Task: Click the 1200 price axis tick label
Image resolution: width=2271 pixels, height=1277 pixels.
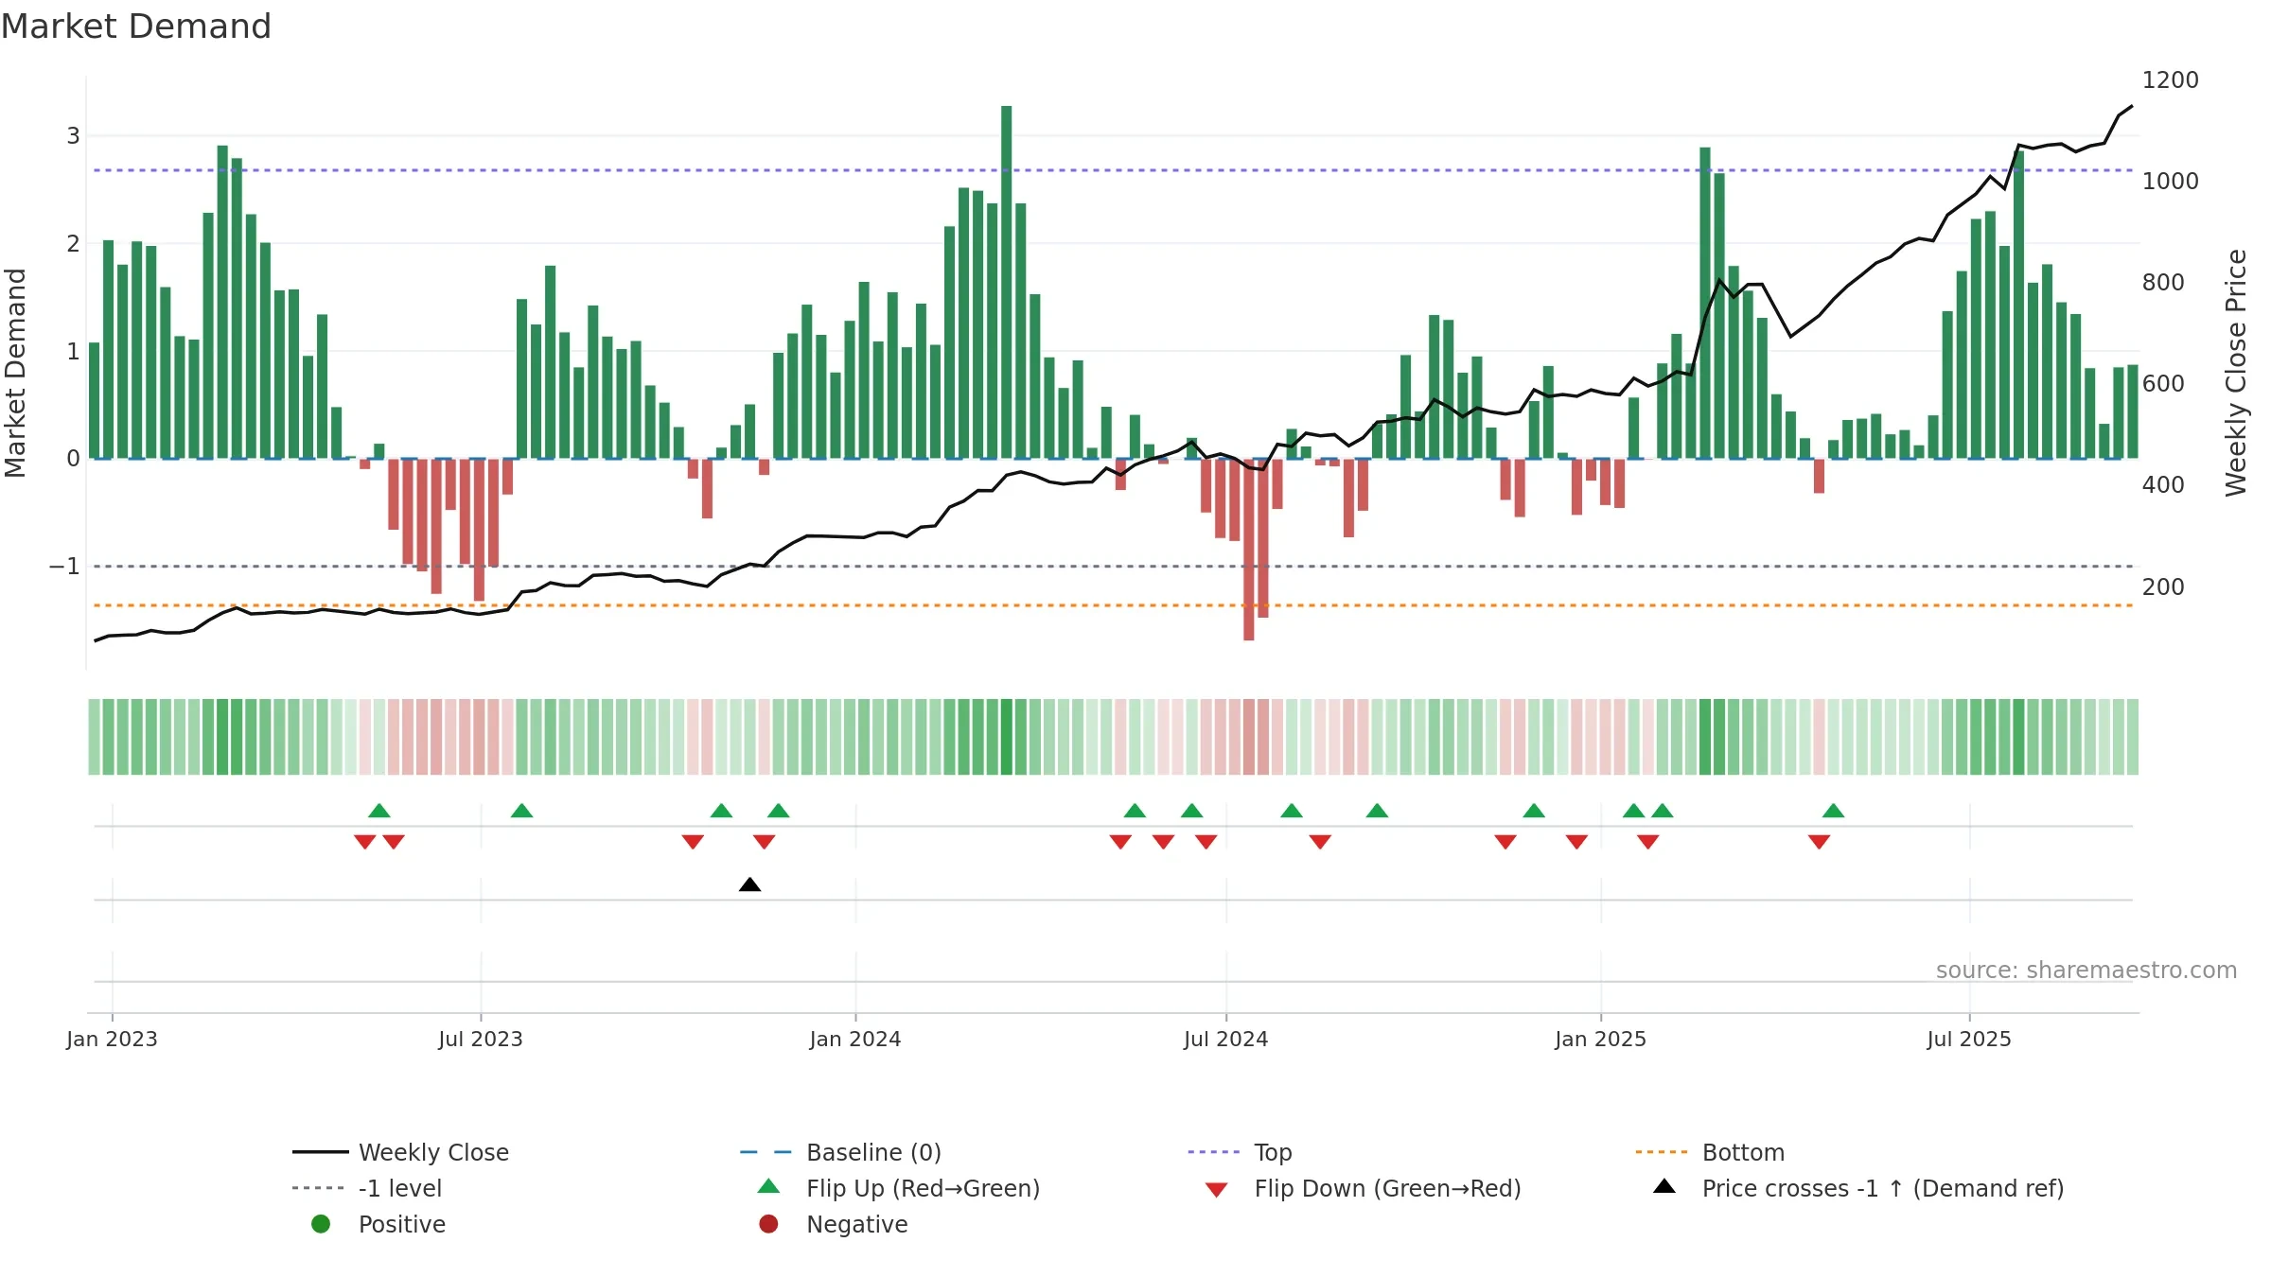Action: 2171,79
